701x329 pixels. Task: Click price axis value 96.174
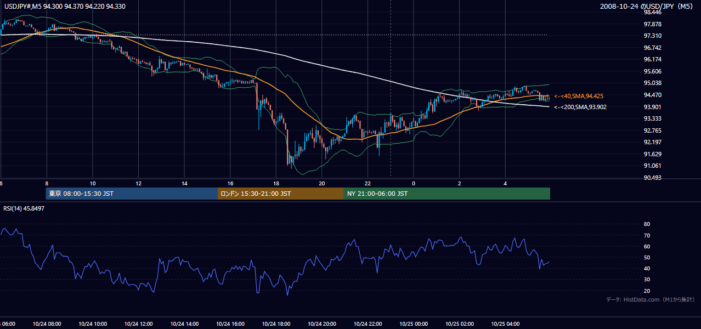652,59
